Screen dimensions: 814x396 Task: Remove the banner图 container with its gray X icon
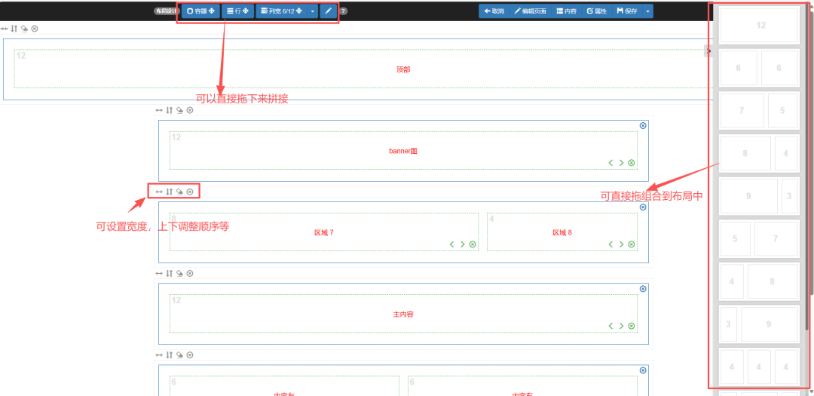tap(190, 110)
